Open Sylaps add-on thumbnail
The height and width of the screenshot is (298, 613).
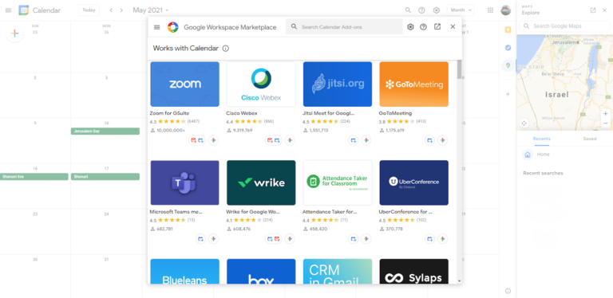[x=414, y=271]
